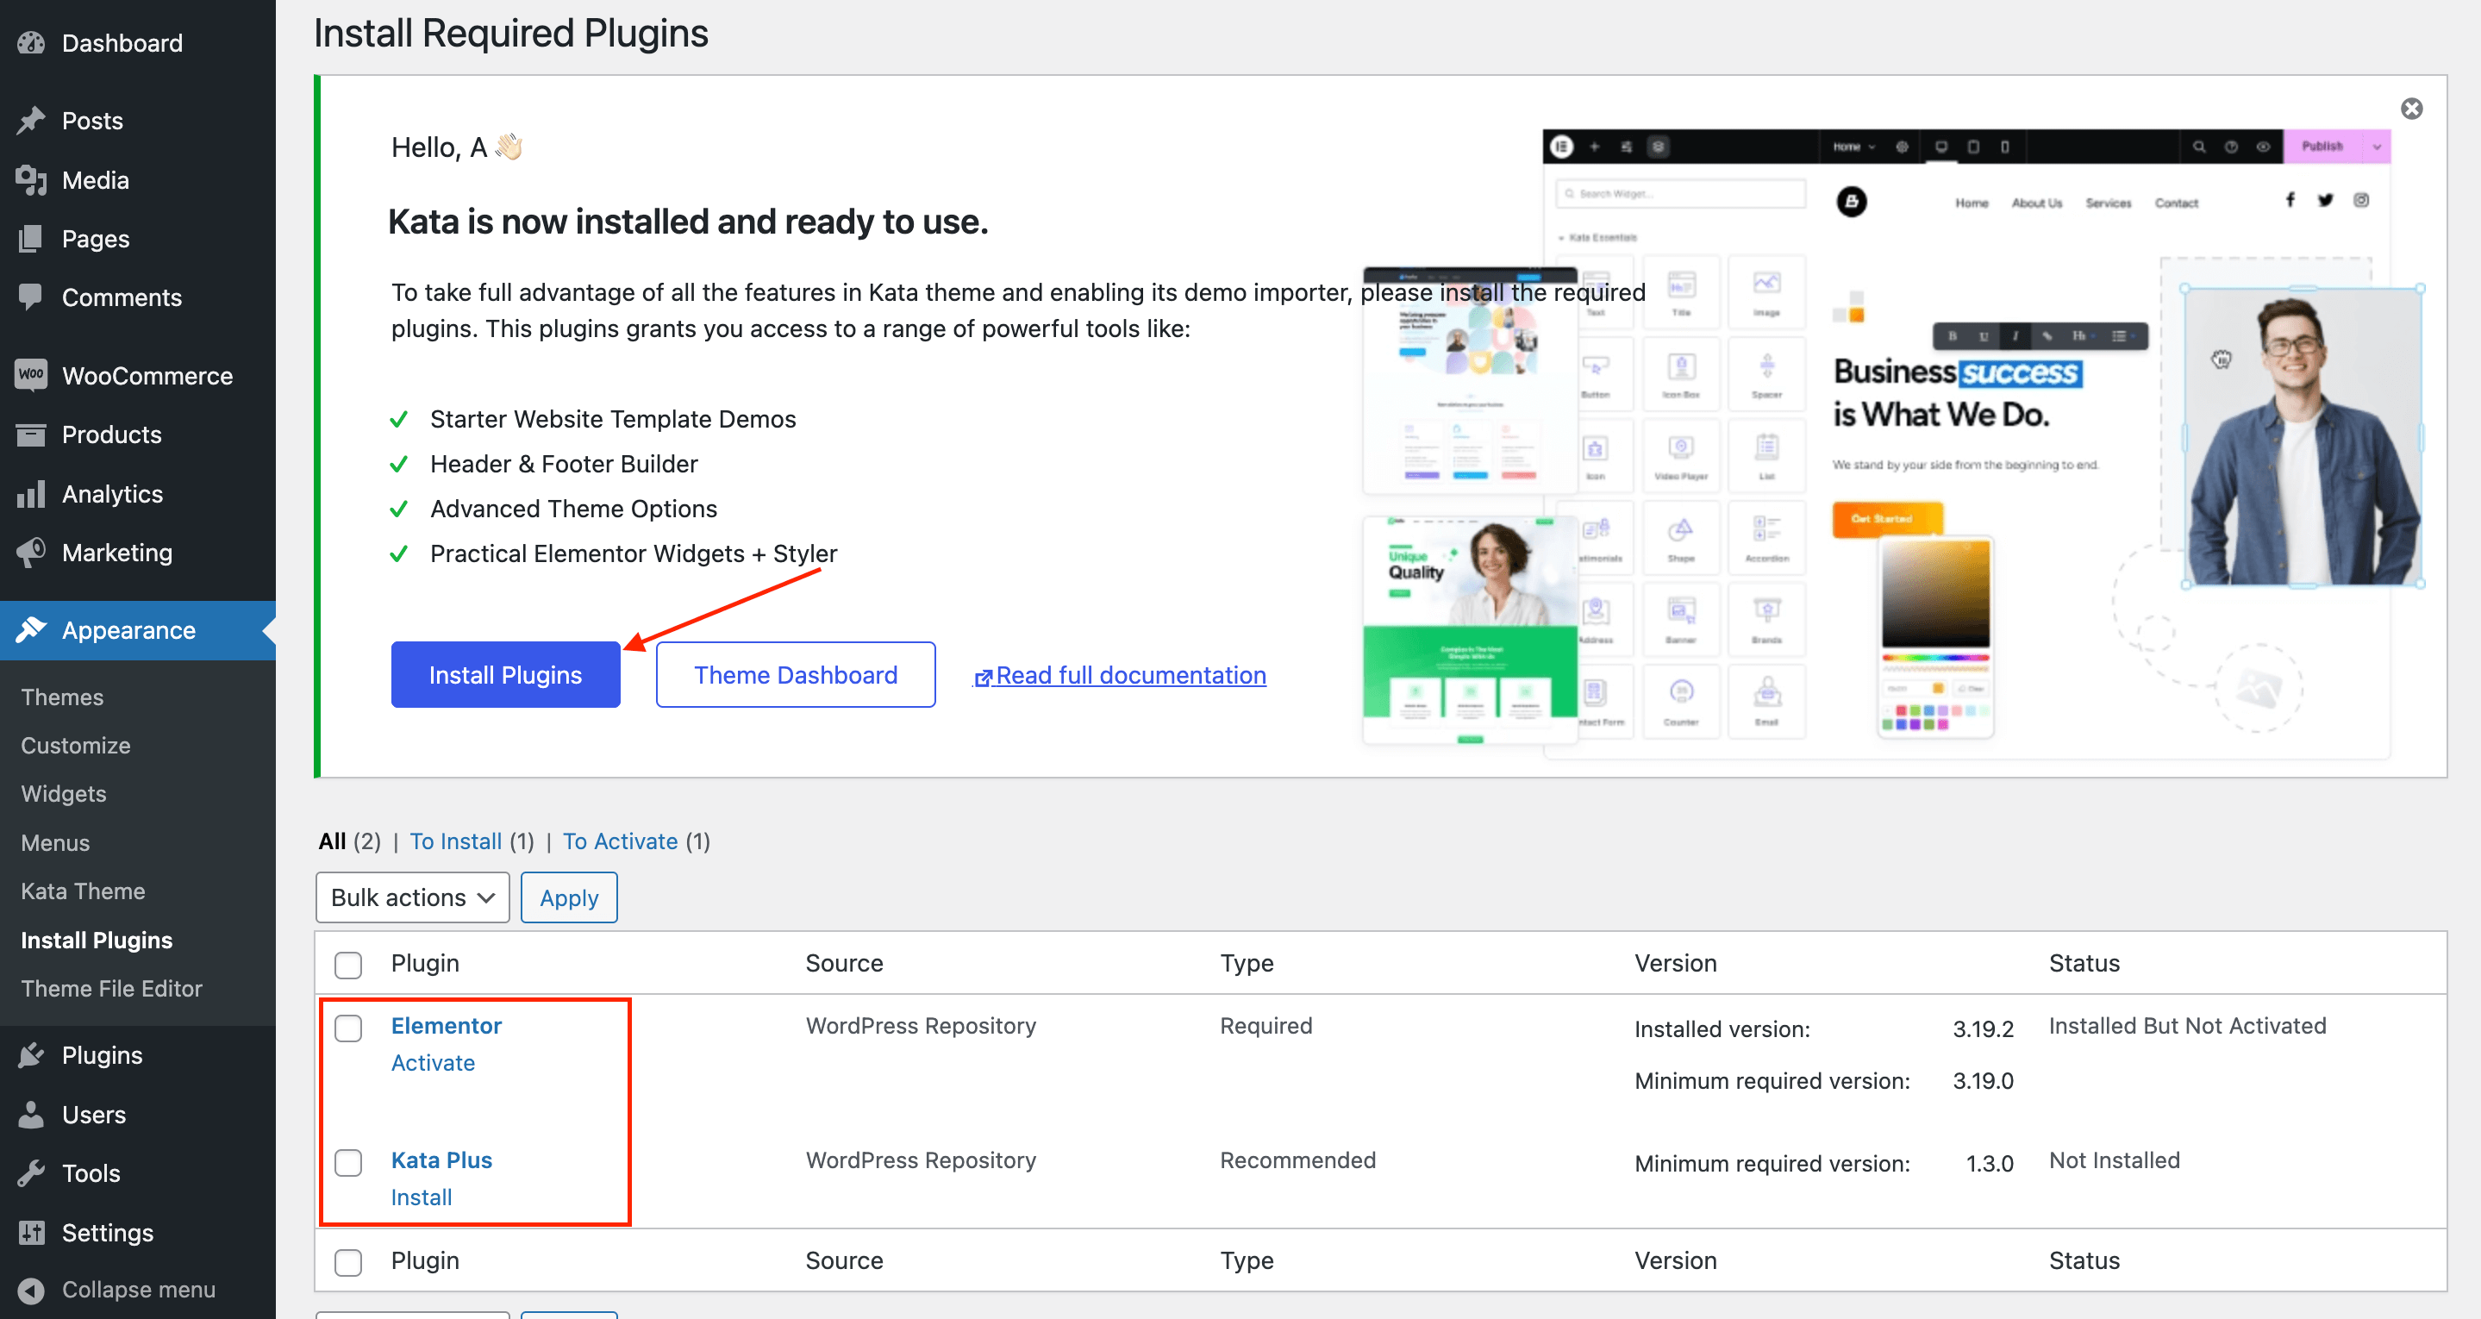This screenshot has height=1319, width=2481.
Task: Toggle select-all checkbox in table header
Action: [347, 965]
